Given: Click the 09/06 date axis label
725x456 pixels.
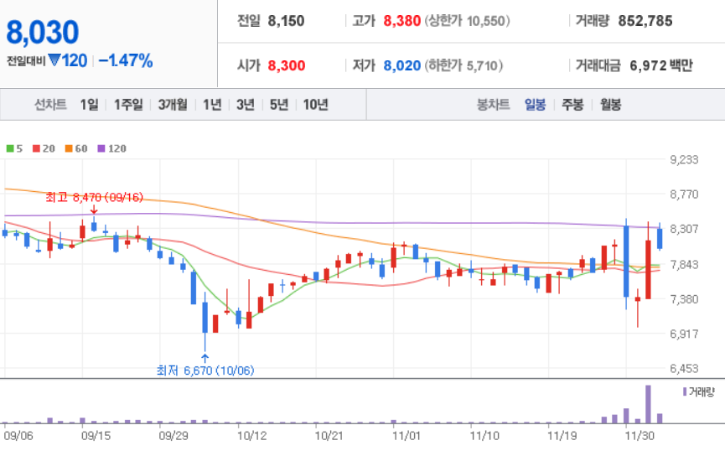Looking at the screenshot, I should pos(18,436).
